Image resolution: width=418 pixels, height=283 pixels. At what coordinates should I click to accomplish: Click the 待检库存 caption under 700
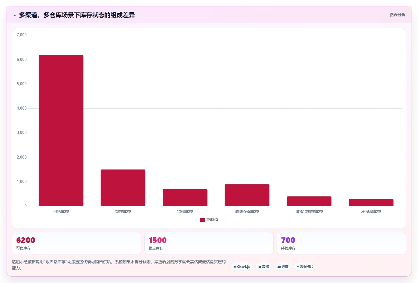288,248
